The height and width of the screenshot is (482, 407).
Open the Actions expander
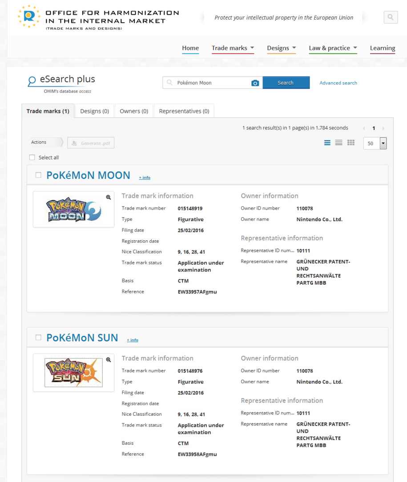coord(47,142)
